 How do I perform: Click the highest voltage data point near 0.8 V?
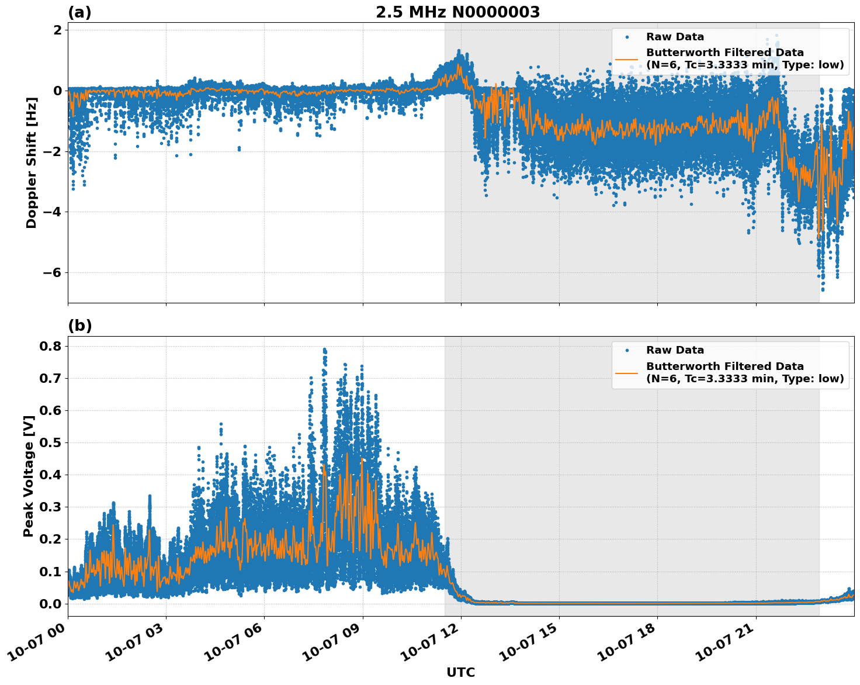(x=325, y=349)
